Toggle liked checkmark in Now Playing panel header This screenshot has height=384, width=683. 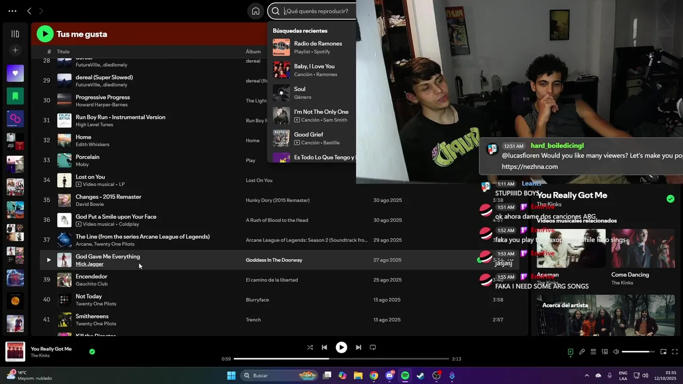[670, 199]
